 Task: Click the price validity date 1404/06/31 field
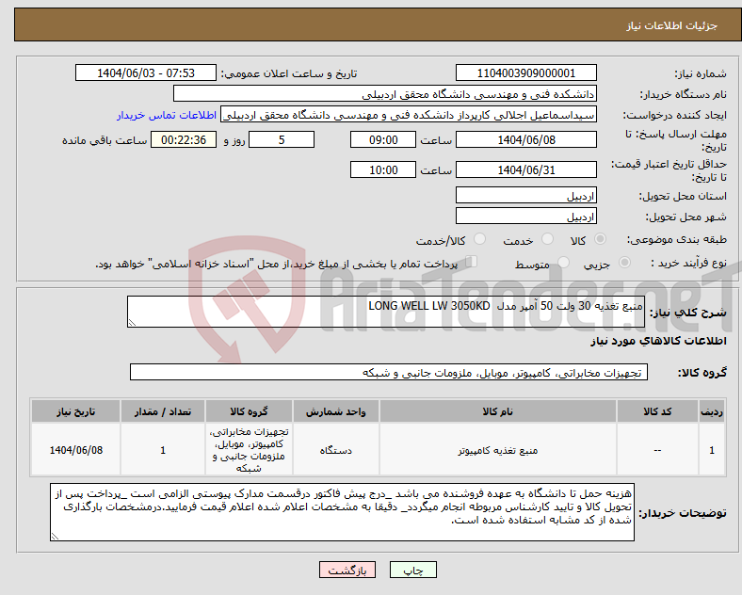[525, 169]
